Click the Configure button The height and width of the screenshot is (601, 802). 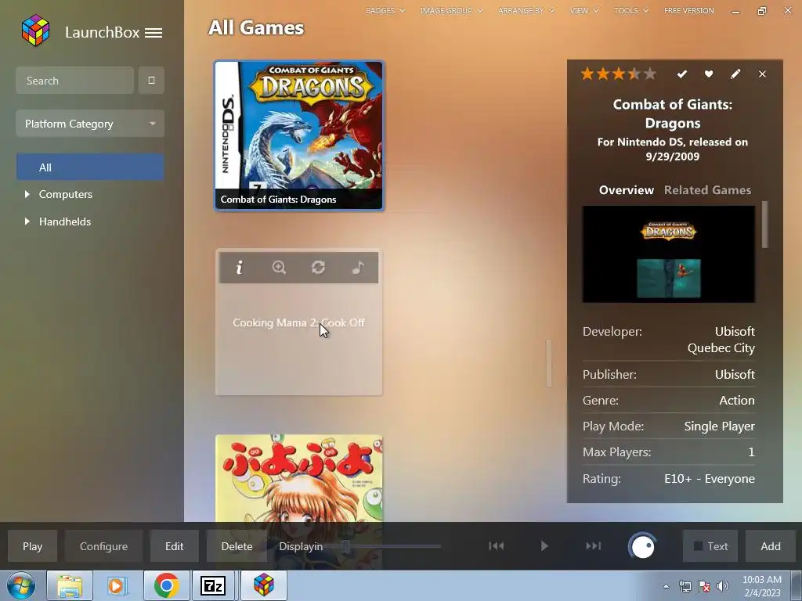coord(104,546)
